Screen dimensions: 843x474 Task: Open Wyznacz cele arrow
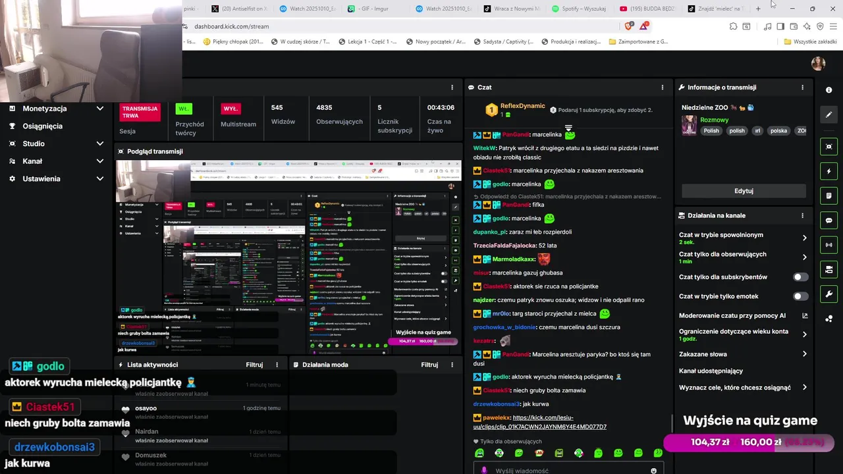coord(804,387)
